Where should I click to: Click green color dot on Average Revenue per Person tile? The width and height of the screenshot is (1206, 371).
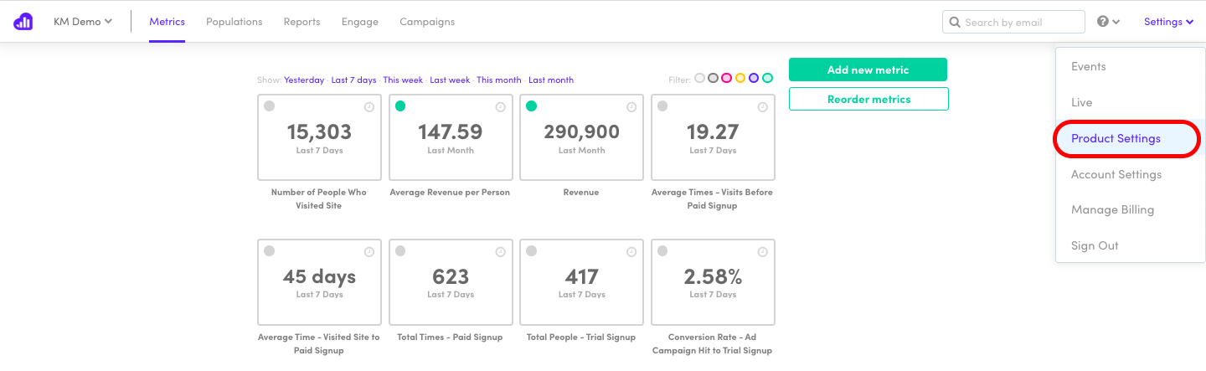coord(400,106)
